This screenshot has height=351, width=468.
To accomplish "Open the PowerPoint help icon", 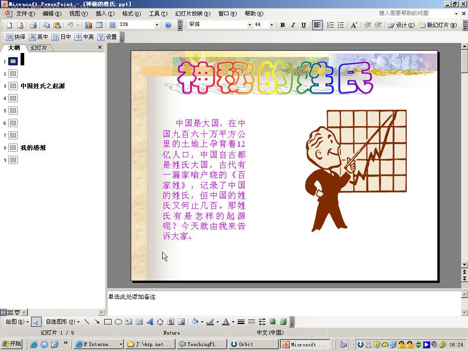I will point(168,25).
